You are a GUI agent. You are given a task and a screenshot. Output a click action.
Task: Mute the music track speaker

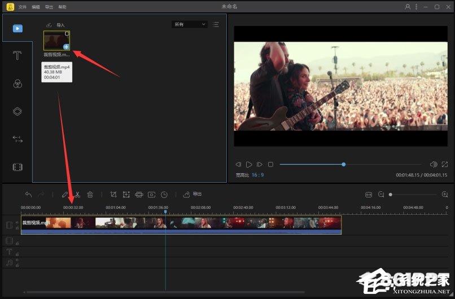(17, 260)
